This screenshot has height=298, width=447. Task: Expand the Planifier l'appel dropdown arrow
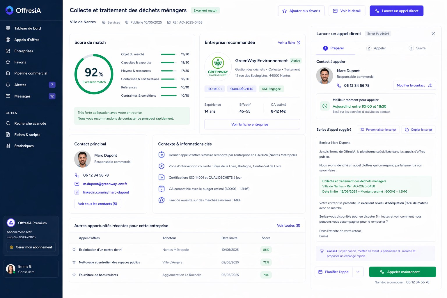358,272
